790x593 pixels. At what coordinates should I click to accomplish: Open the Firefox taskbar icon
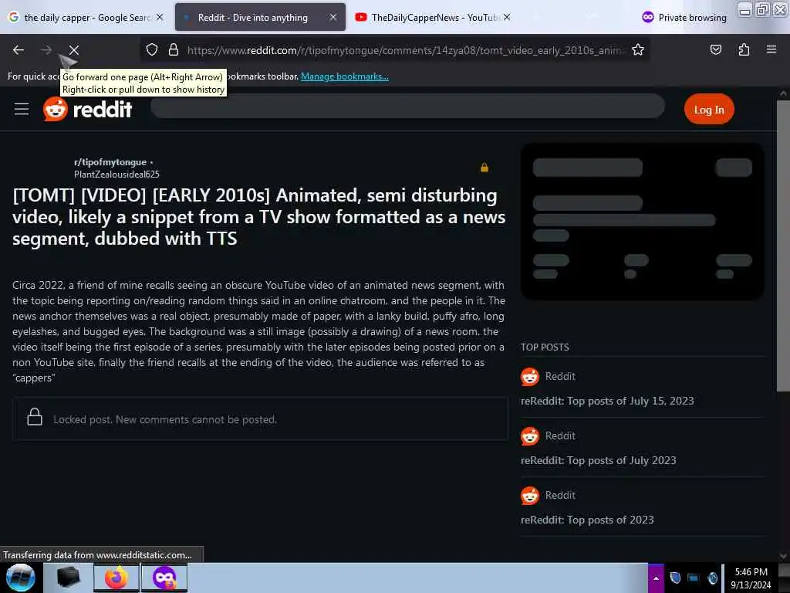click(x=116, y=578)
